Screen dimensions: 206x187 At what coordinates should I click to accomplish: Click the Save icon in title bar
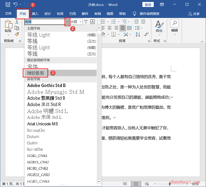point(8,5)
